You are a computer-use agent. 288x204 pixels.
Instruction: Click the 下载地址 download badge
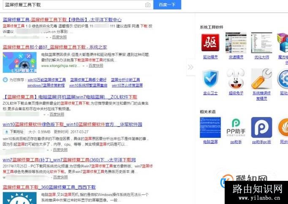pyautogui.click(x=14, y=132)
